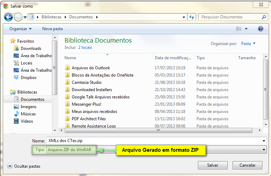Click Músicas note icon in sidebar
Viewport: 271px width, 176px height.
tap(16, 114)
